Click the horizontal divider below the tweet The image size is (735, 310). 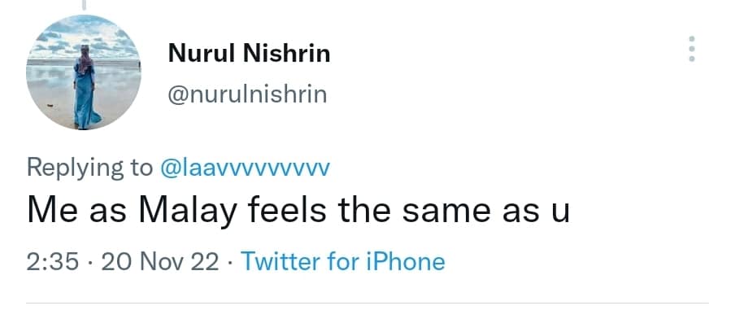(367, 303)
